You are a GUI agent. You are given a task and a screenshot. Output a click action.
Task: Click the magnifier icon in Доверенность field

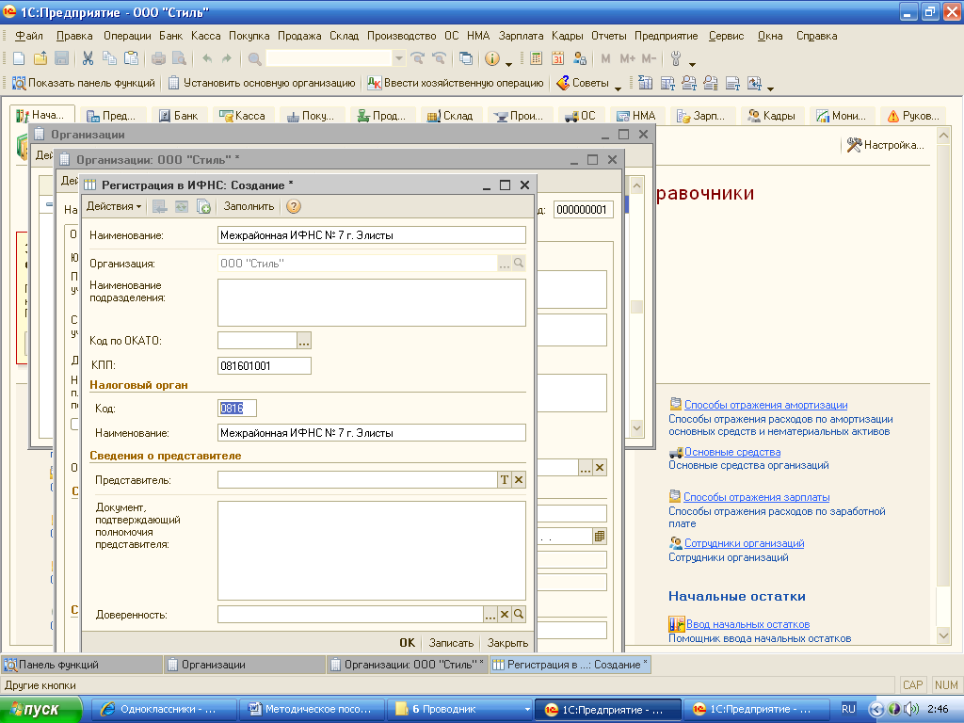[x=519, y=614]
